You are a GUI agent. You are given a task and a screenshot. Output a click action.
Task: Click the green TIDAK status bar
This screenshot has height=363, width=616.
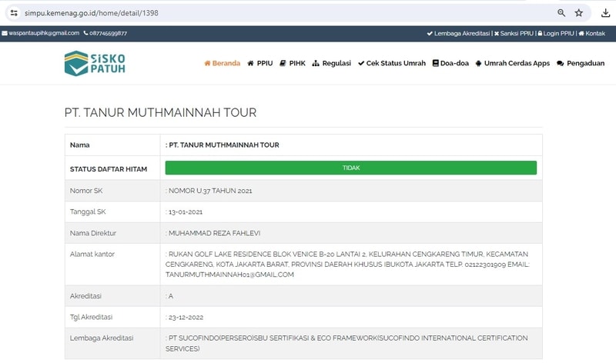point(351,168)
